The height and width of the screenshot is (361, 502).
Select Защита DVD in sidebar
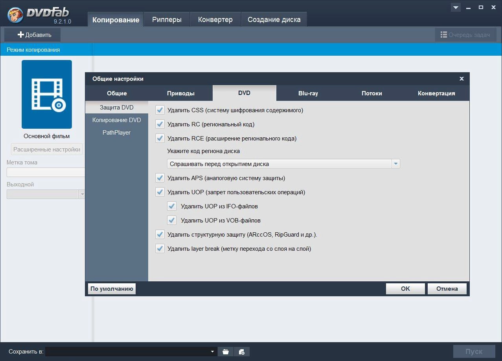(x=117, y=108)
